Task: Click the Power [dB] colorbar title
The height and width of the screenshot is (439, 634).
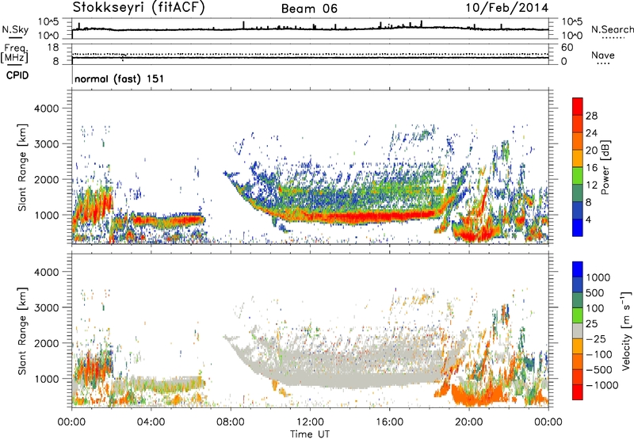Action: (605, 167)
